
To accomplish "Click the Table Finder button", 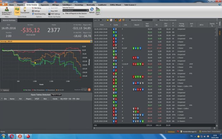I will (x=56, y=94).
